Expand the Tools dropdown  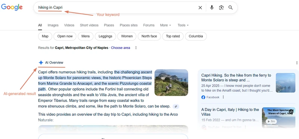[183, 25]
